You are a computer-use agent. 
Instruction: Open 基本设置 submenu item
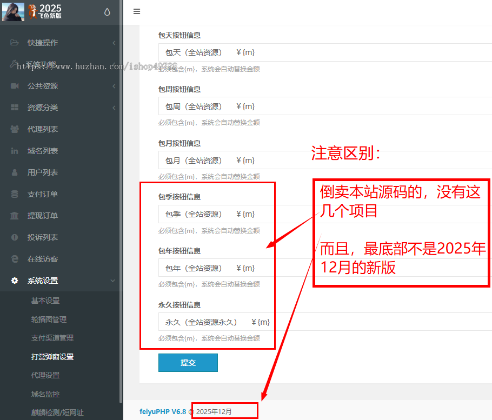coord(45,301)
